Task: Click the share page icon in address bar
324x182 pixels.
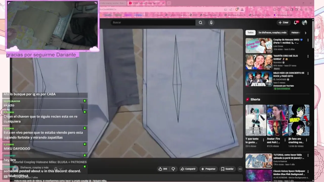Action: tap(231, 9)
